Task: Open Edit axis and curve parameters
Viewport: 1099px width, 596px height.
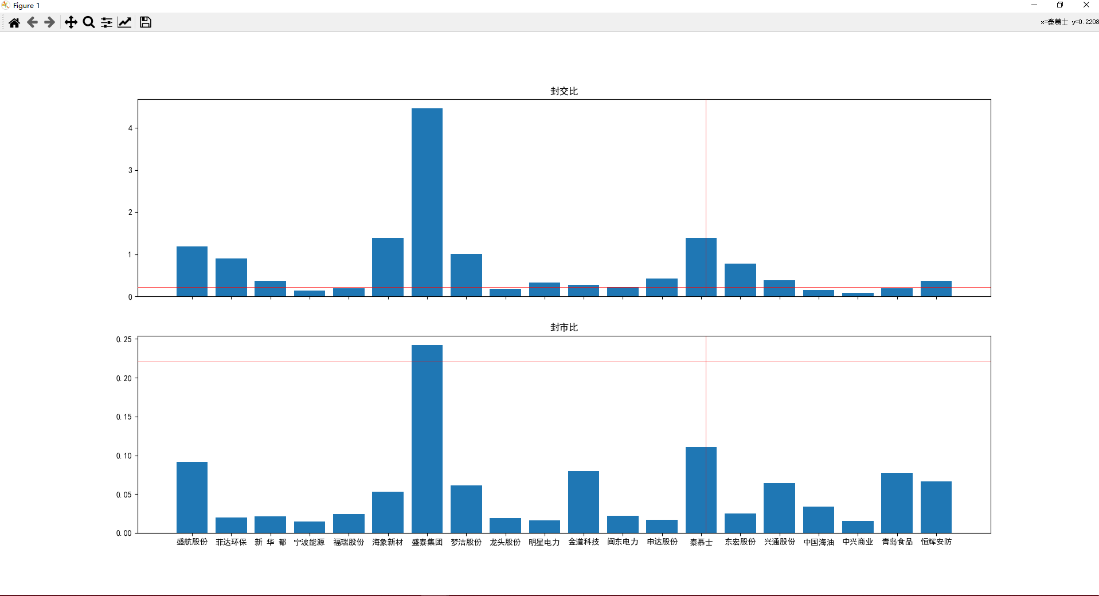Action: (x=124, y=22)
